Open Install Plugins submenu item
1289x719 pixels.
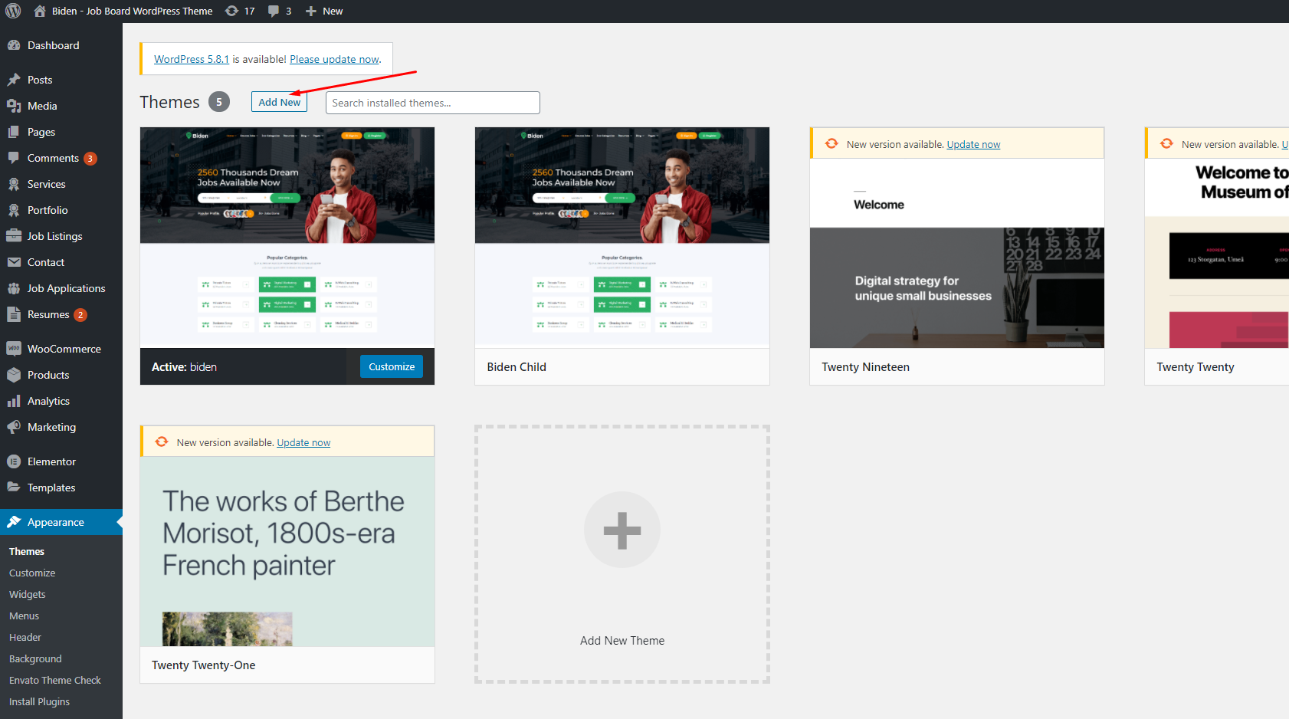pyautogui.click(x=39, y=701)
